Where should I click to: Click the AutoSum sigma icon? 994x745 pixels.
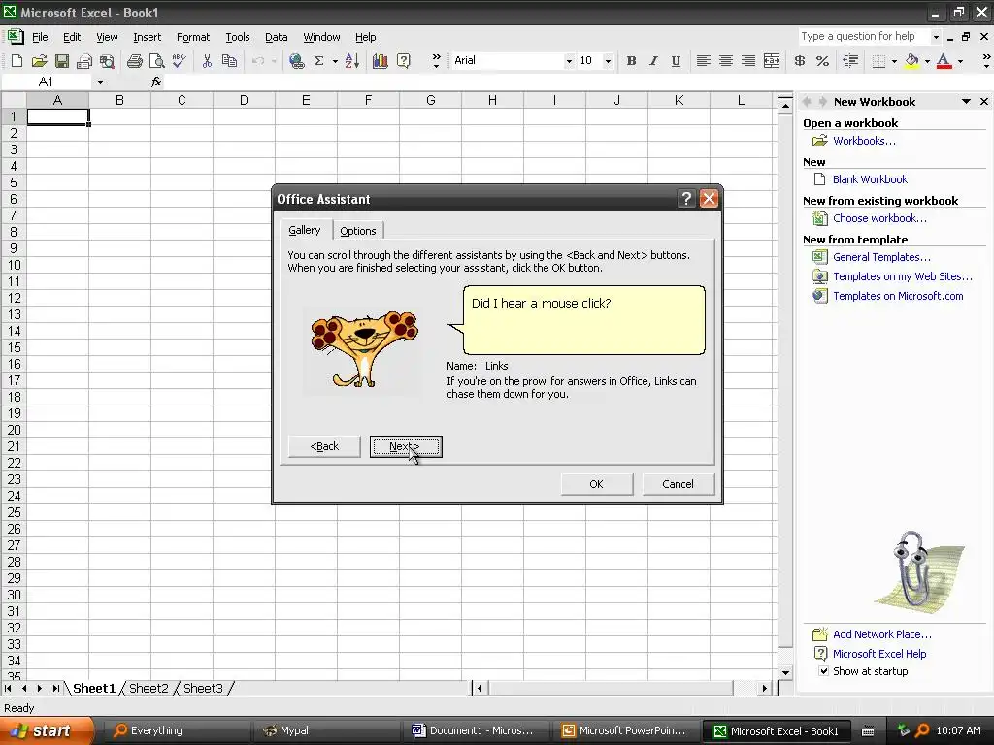(318, 61)
